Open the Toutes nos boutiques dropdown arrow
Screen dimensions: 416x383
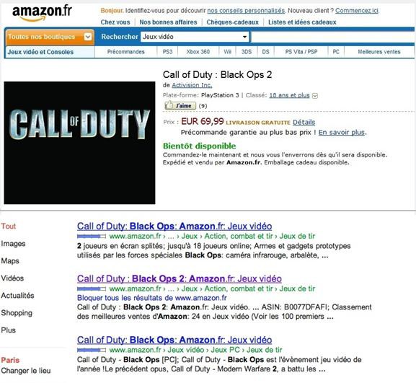[88, 37]
